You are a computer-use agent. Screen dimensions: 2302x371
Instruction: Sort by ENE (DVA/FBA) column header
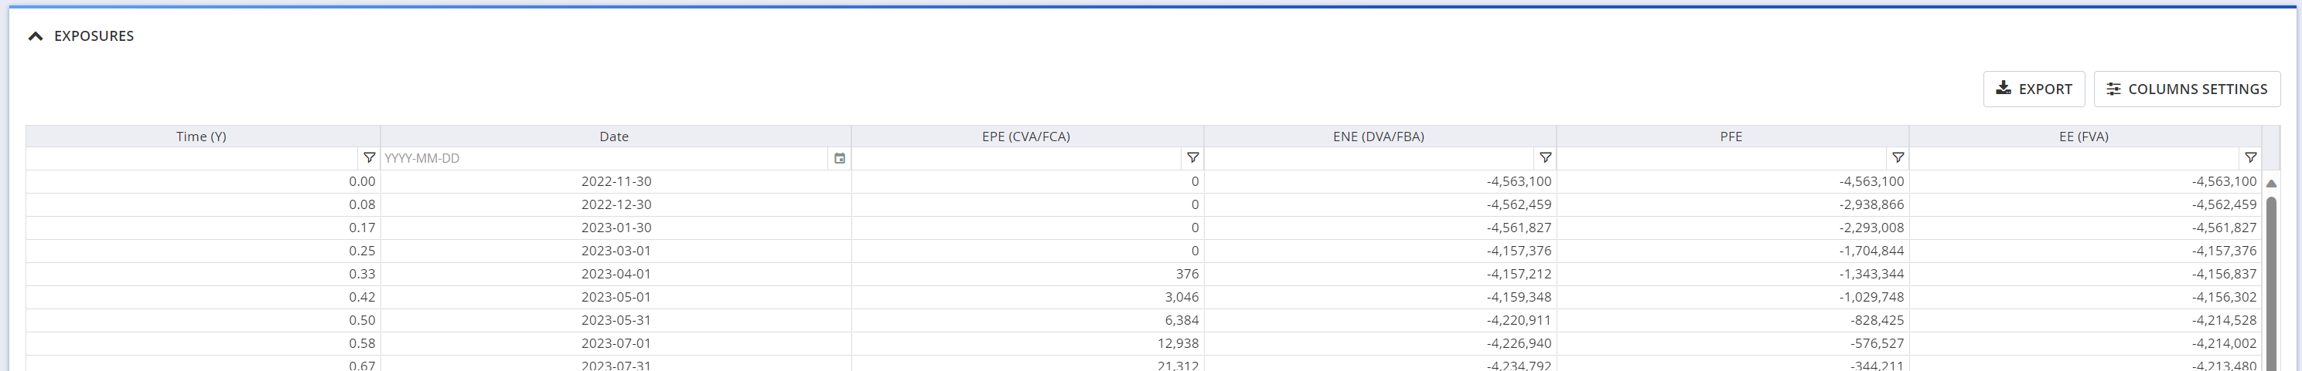coord(1378,137)
